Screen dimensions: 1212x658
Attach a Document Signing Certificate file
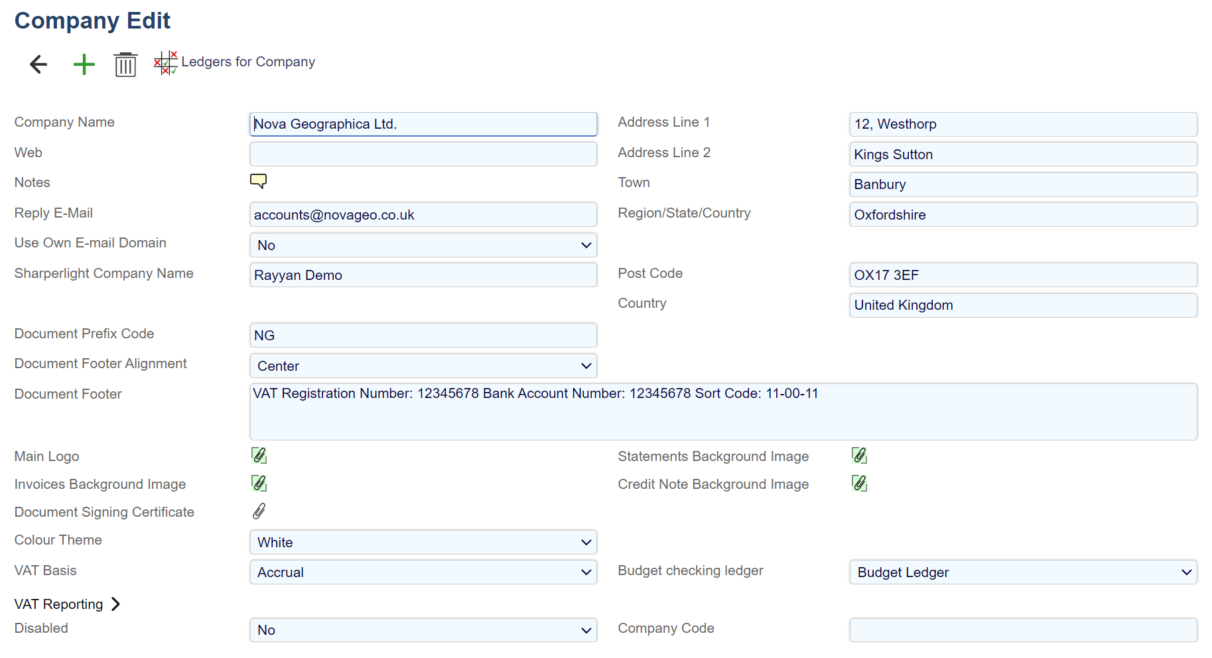pyautogui.click(x=259, y=511)
